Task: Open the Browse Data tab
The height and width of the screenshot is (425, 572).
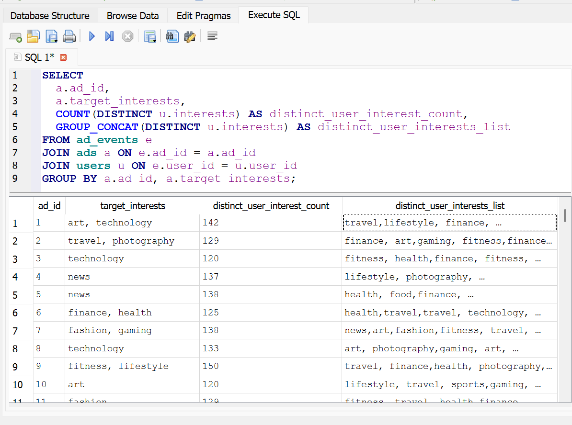Action: [133, 16]
